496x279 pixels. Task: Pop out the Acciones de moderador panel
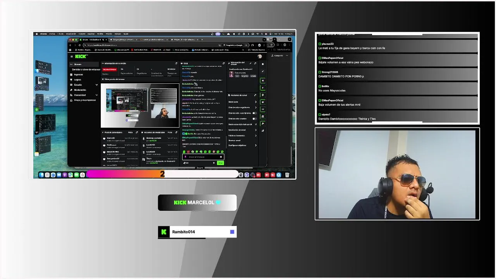(176, 132)
